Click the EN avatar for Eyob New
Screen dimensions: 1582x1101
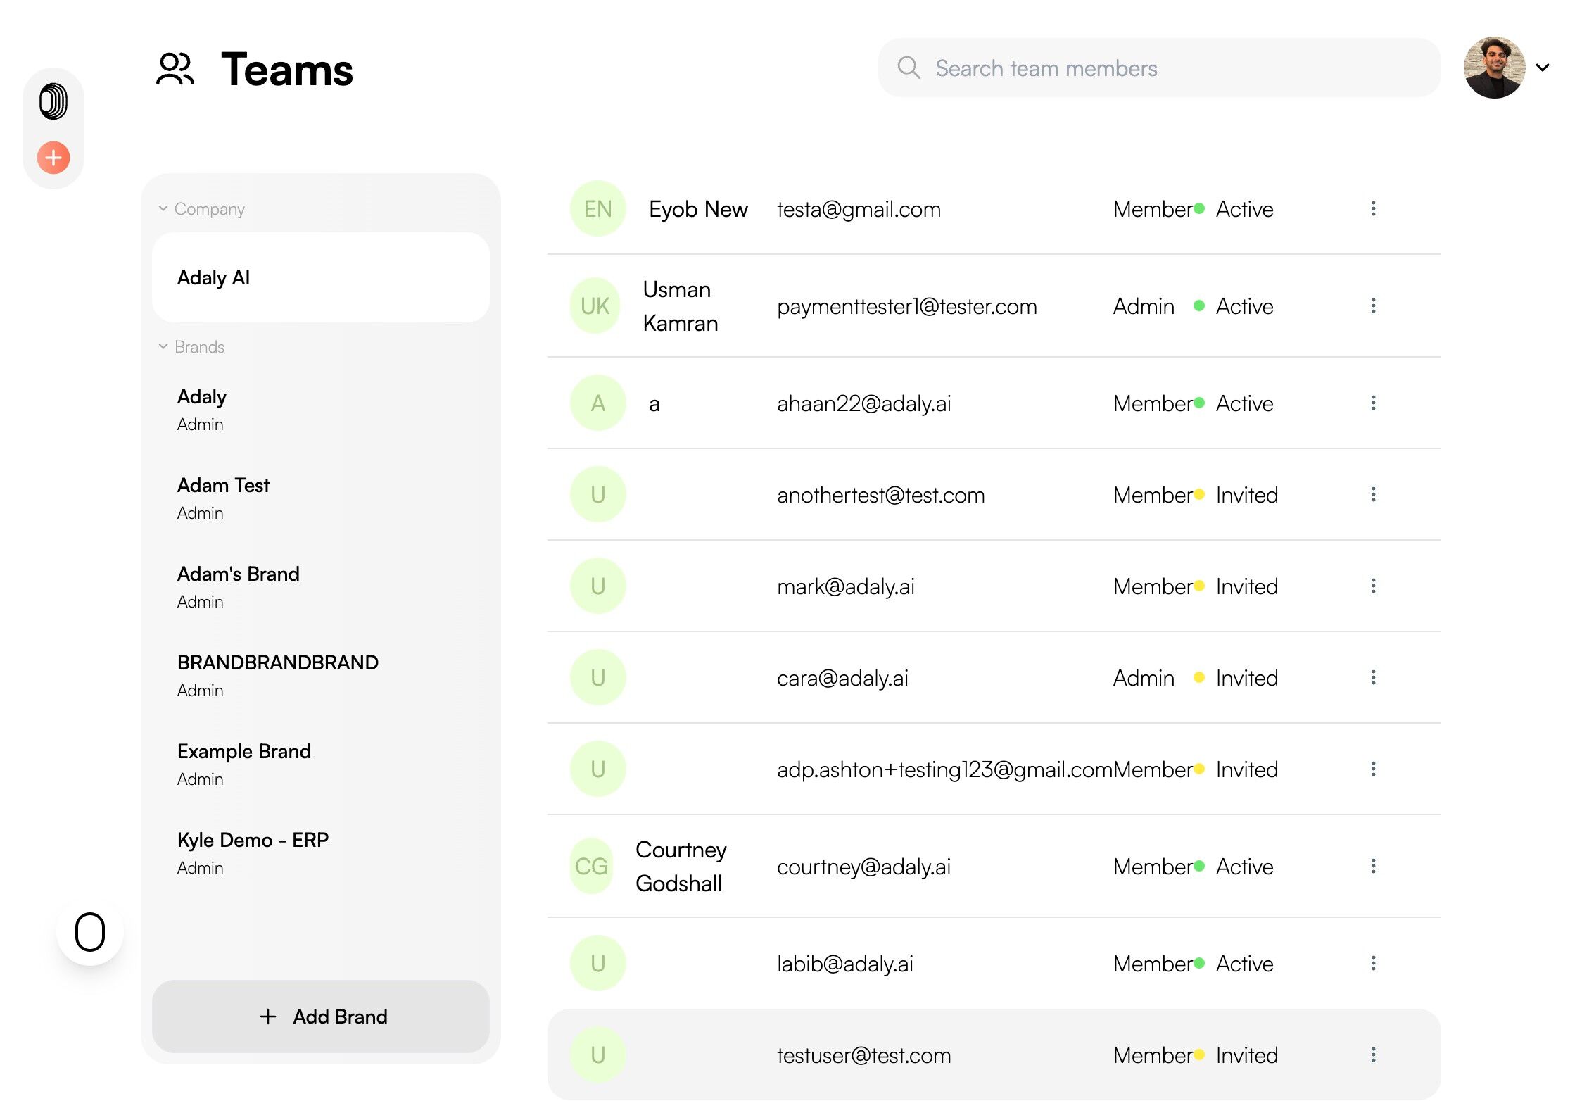[x=597, y=208]
